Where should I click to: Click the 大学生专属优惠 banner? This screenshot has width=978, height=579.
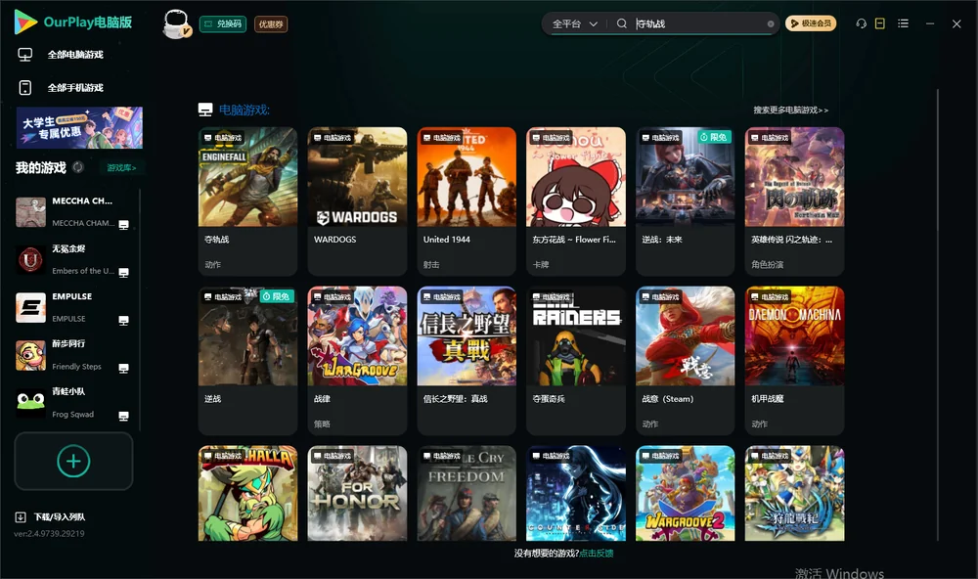(x=79, y=127)
